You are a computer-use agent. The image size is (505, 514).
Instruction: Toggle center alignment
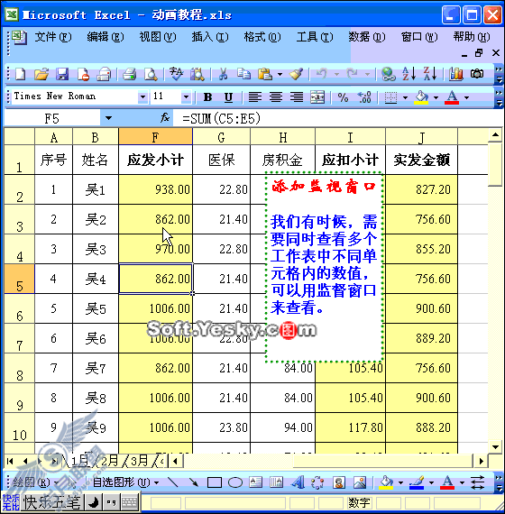[276, 97]
